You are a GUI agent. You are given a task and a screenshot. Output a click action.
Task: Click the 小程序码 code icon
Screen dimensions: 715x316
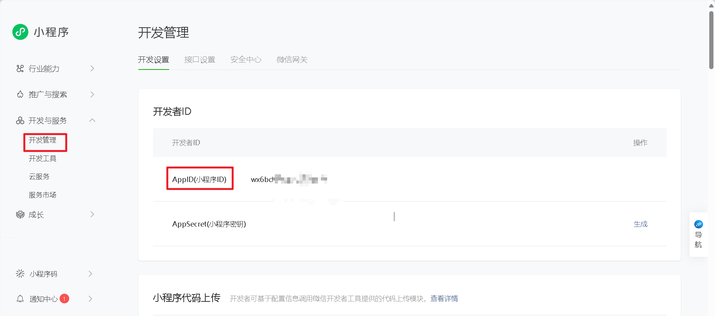click(20, 274)
